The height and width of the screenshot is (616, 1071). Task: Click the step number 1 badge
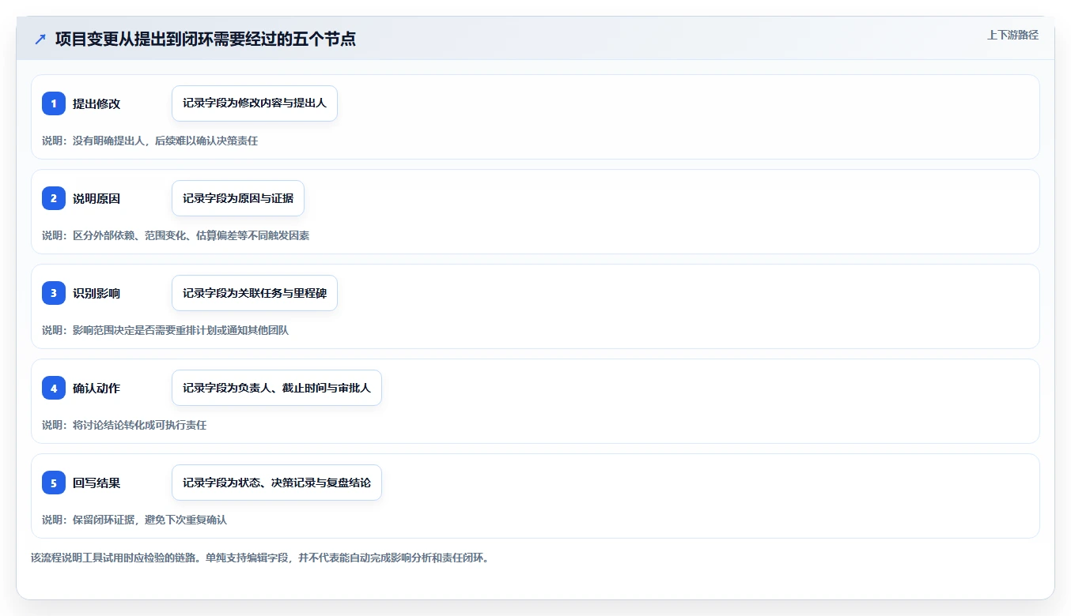[x=54, y=103]
